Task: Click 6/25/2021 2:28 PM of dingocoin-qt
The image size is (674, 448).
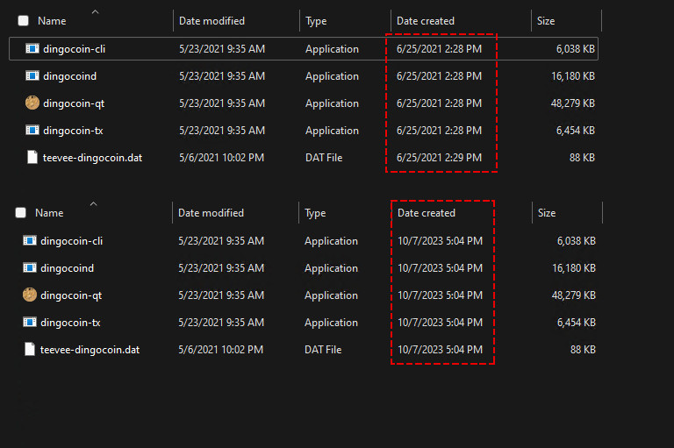Action: (439, 103)
